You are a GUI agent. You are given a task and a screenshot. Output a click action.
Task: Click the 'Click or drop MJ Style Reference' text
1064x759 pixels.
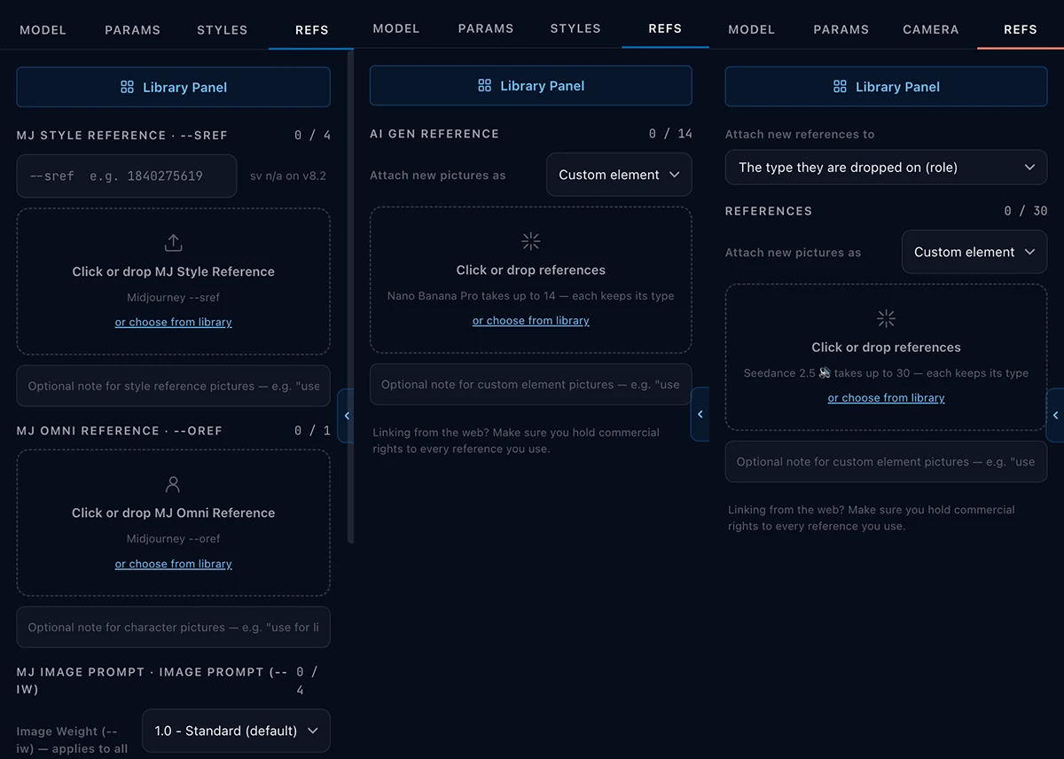[173, 271]
